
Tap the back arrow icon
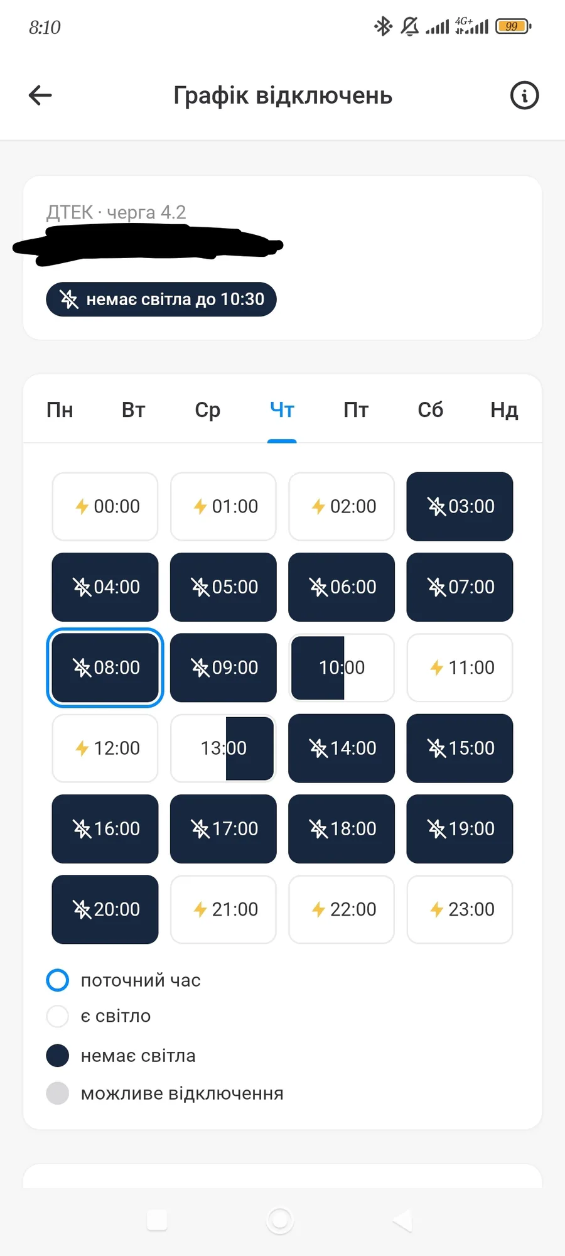[40, 95]
